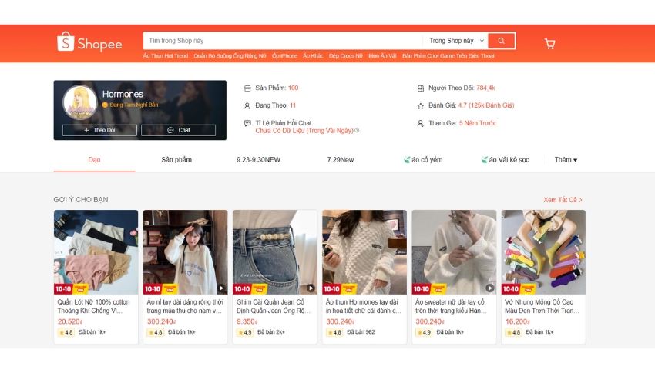Click the 'Áo Khác' suggestion link
The height and width of the screenshot is (373, 655).
313,56
